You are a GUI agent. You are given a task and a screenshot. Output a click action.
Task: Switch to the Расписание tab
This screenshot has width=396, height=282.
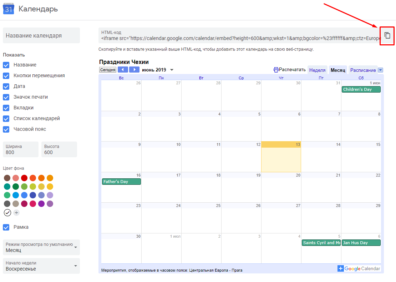click(x=362, y=70)
